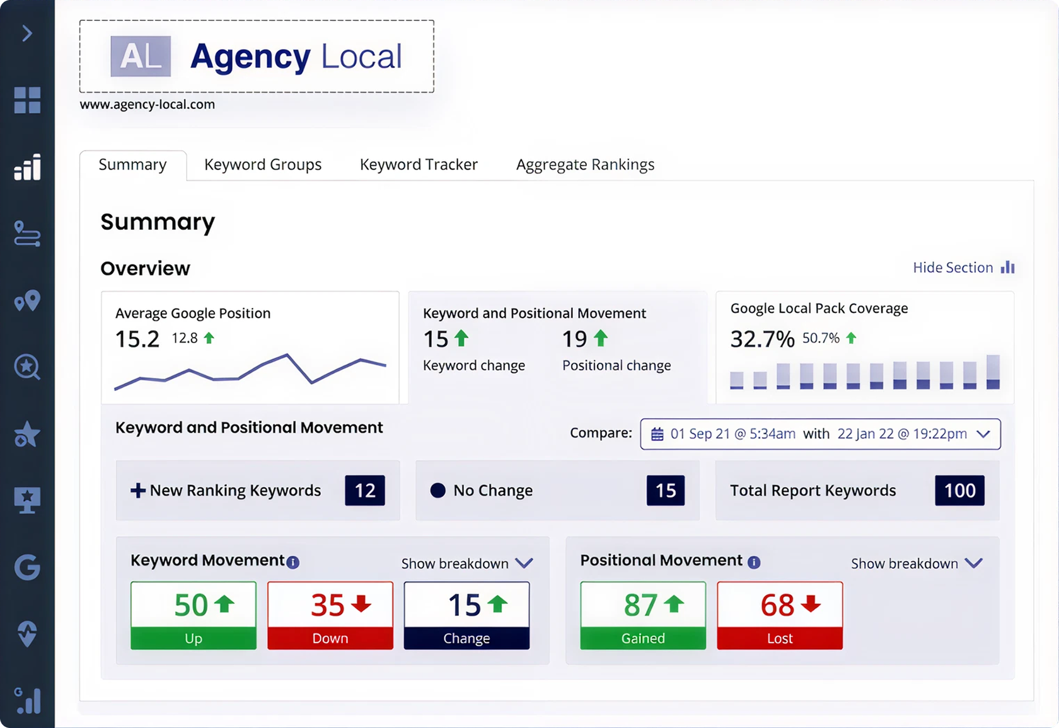Open the bar chart rankings icon
This screenshot has width=1059, height=728.
[27, 167]
